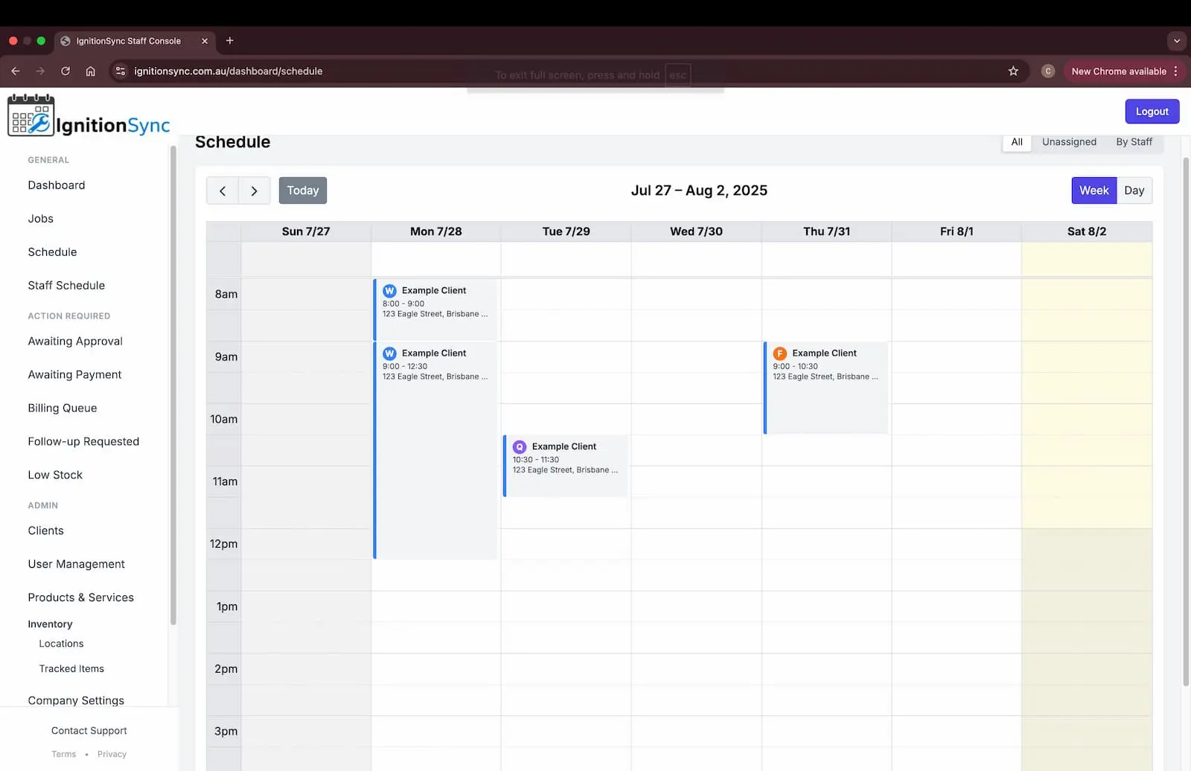This screenshot has height=771, width=1191.
Task: Advance to next week with right chevron
Action: pyautogui.click(x=254, y=191)
